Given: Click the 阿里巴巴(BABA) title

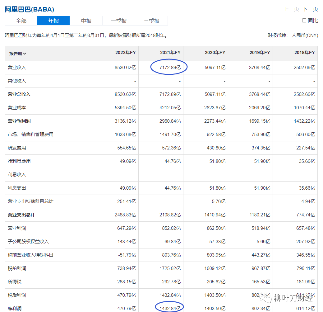Looking at the screenshot, I should [30, 9].
